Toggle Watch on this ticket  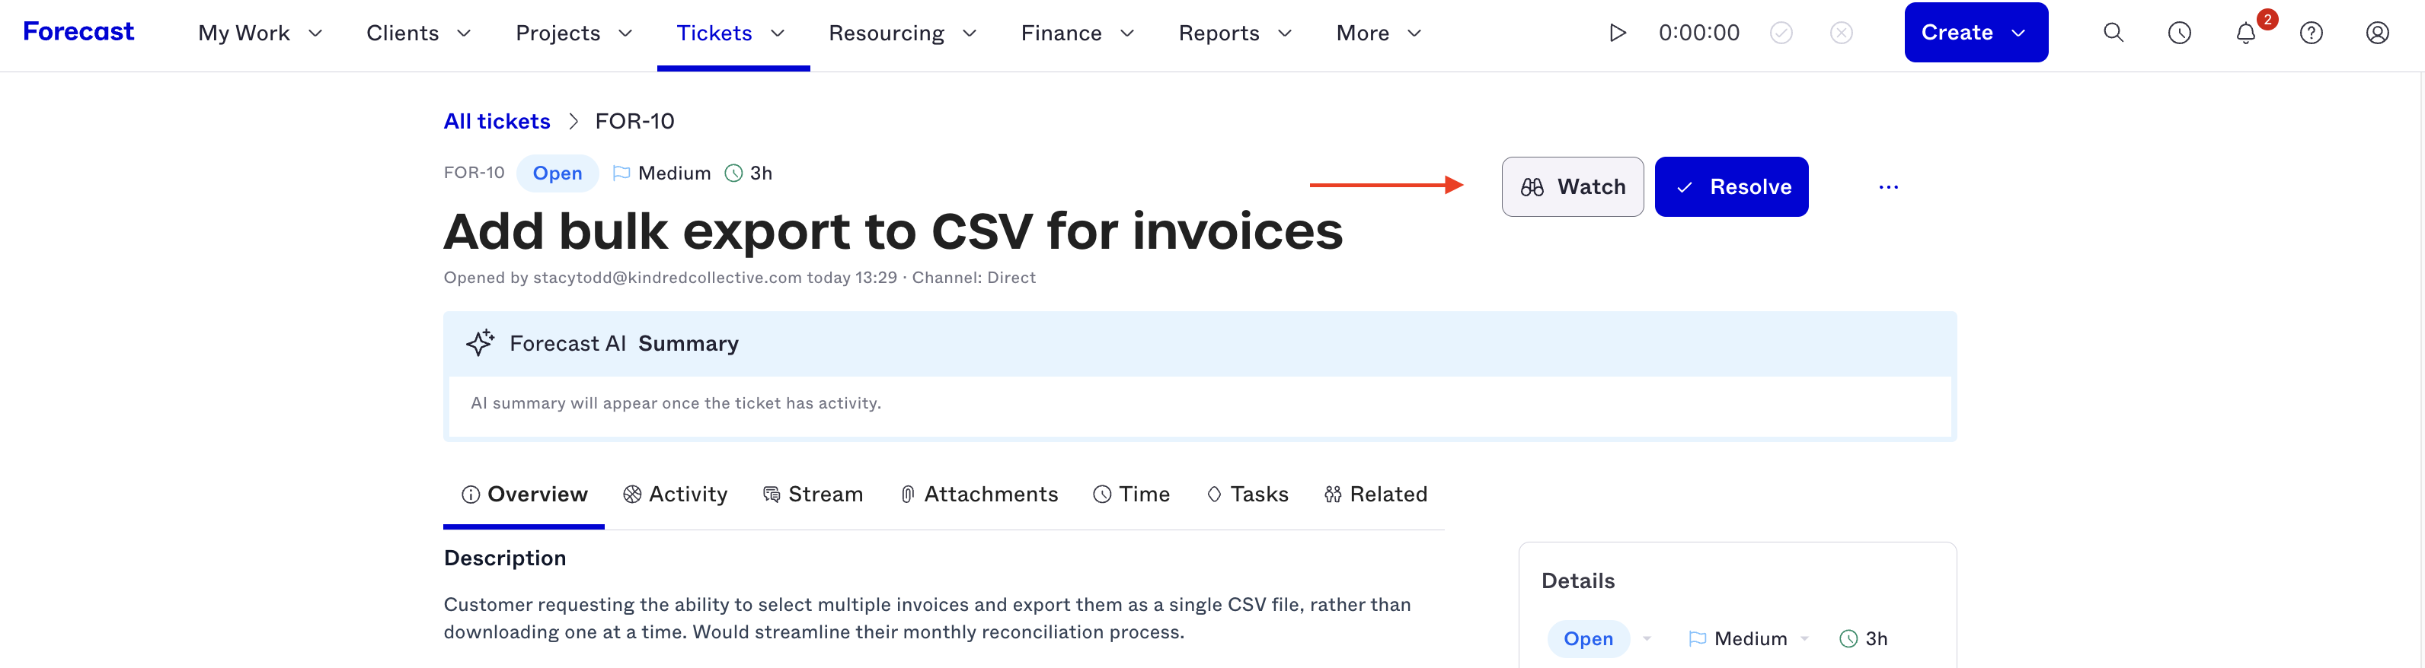click(1572, 186)
